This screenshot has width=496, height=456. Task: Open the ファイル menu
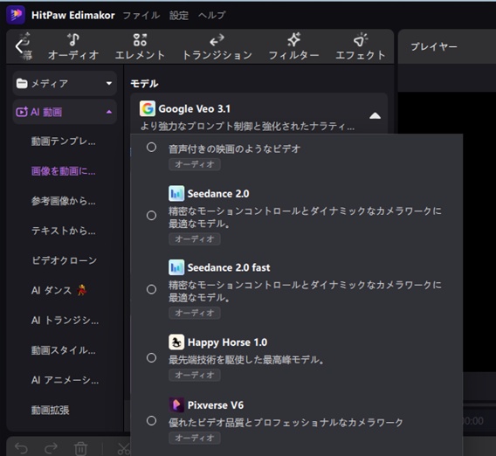141,15
